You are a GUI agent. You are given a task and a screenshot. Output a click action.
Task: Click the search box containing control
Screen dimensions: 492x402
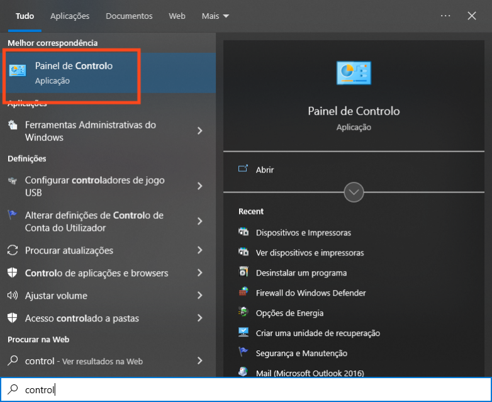[245, 389]
